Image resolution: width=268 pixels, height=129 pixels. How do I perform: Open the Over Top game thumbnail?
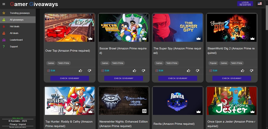[x=70, y=28]
